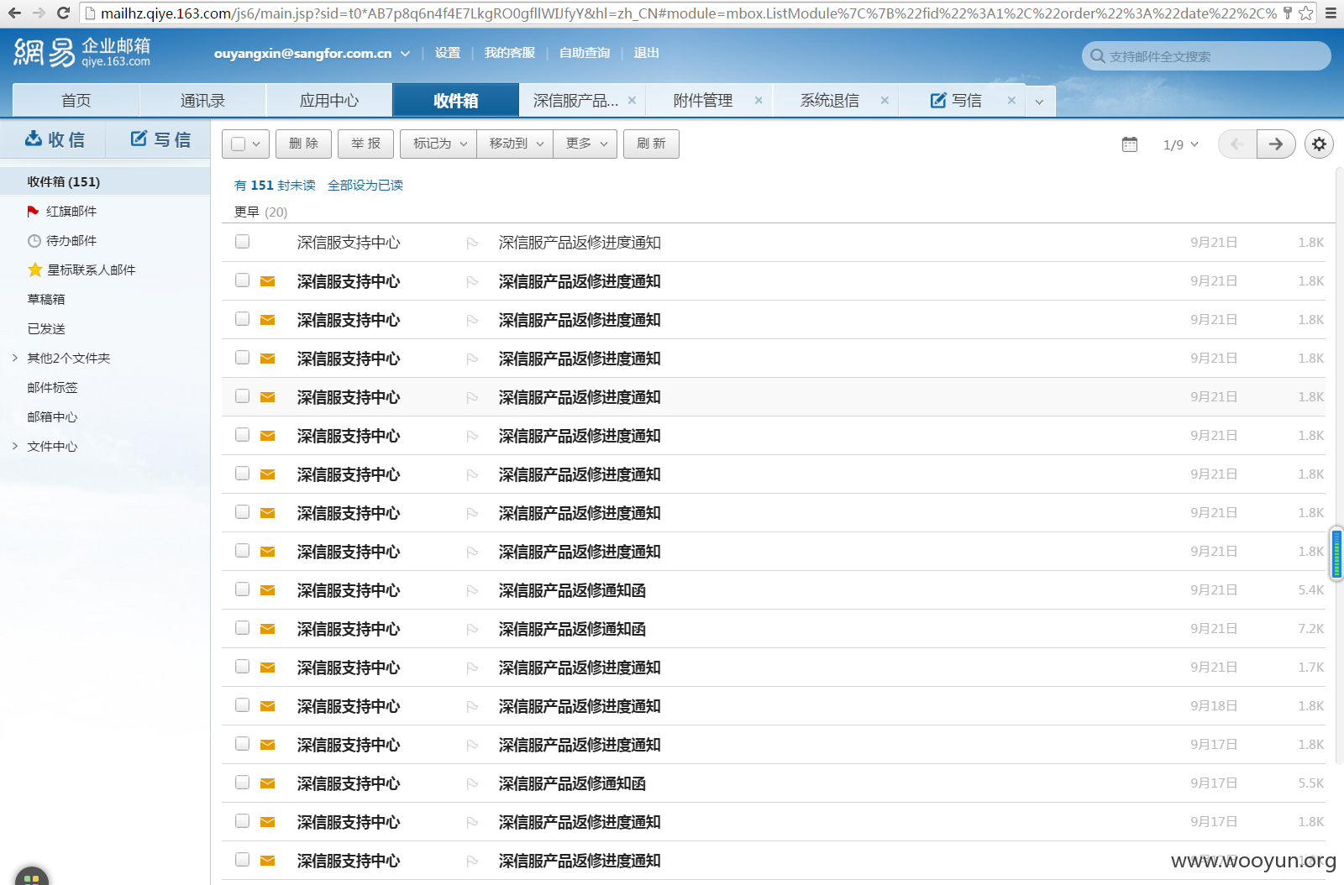The width and height of the screenshot is (1344, 885).
Task: Open the 1/9 page selector dropdown
Action: pos(1180,144)
